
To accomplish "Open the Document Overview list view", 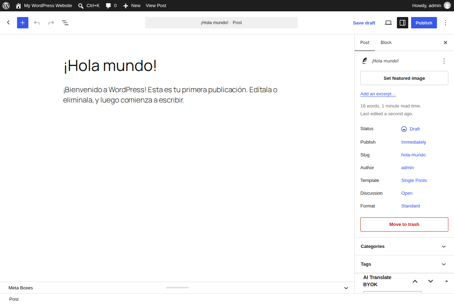I will (65, 23).
